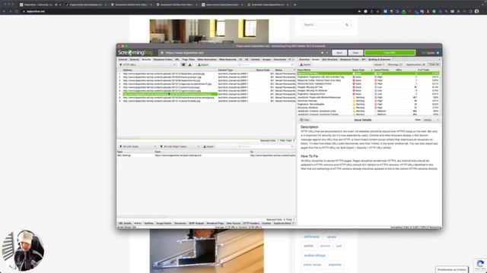Open the External tab
The height and width of the screenshot is (273, 487).
(x=134, y=59)
